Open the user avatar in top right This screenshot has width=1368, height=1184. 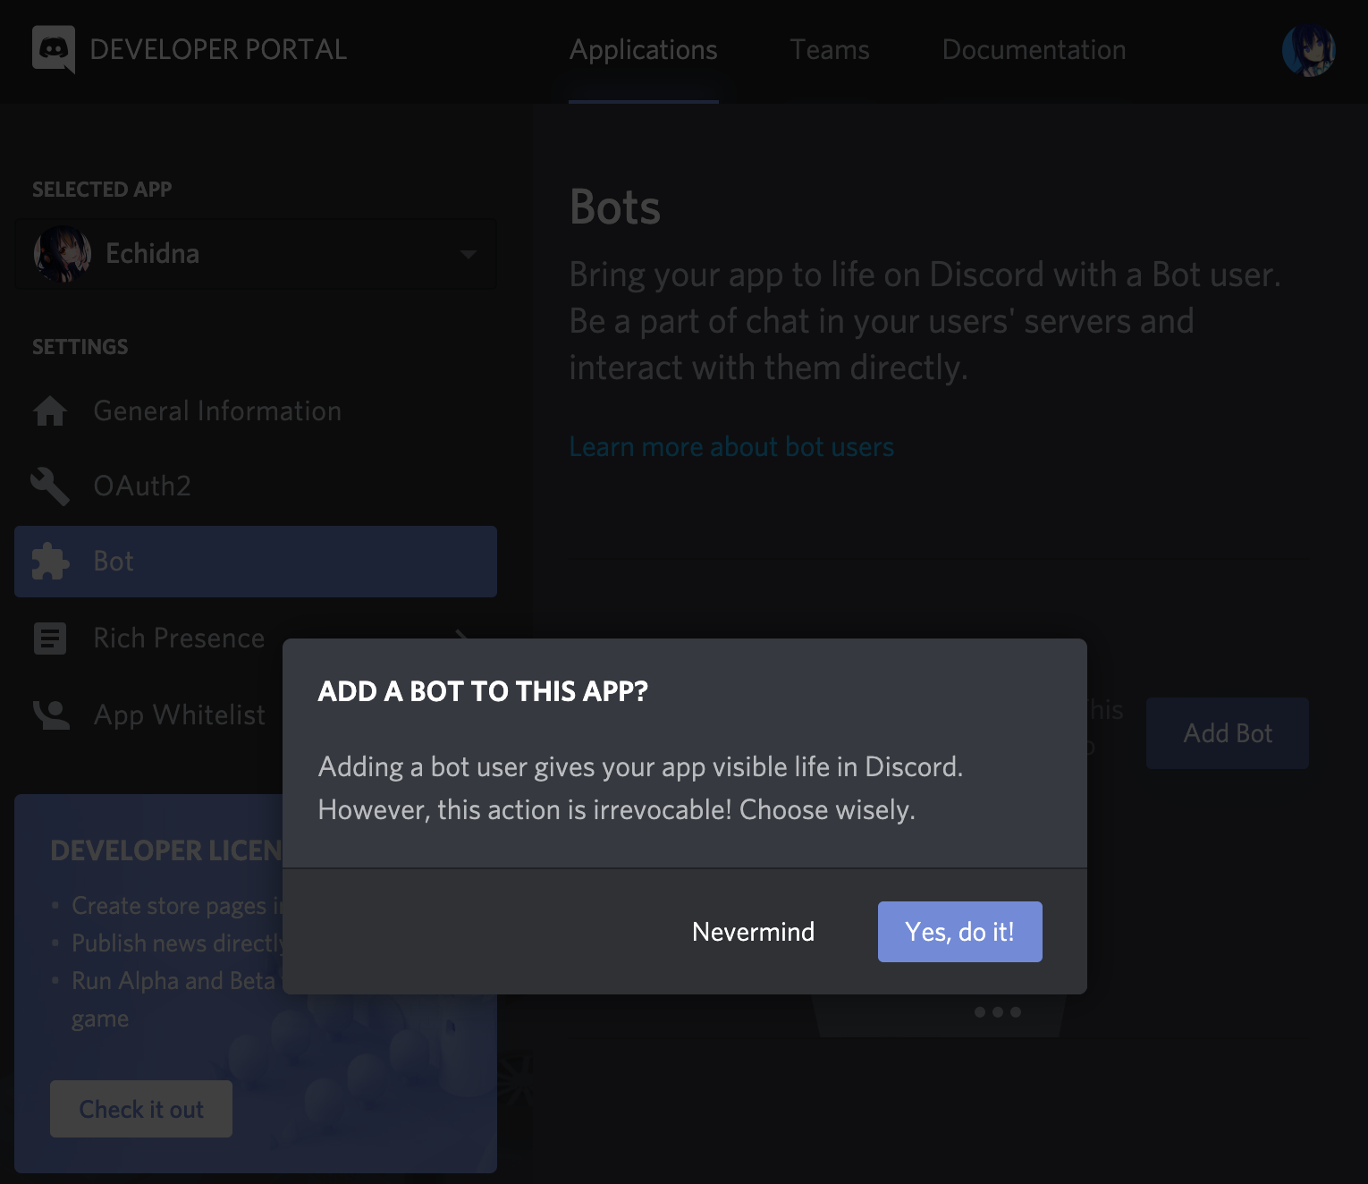[1309, 50]
